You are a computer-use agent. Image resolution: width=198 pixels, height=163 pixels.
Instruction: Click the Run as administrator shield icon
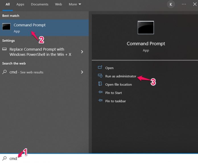100,76
